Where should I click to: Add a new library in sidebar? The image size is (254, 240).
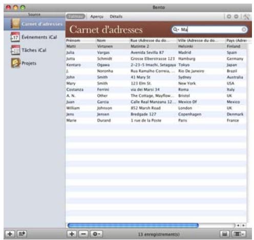click(x=10, y=234)
